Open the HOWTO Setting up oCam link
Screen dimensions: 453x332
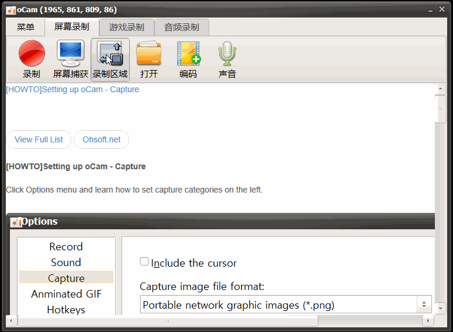(72, 89)
